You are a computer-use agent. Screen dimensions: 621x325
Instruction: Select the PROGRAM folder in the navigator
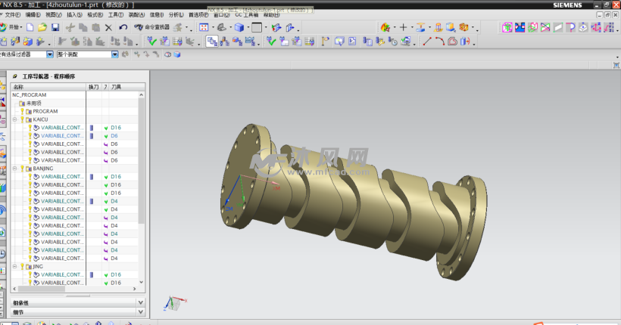tap(45, 111)
